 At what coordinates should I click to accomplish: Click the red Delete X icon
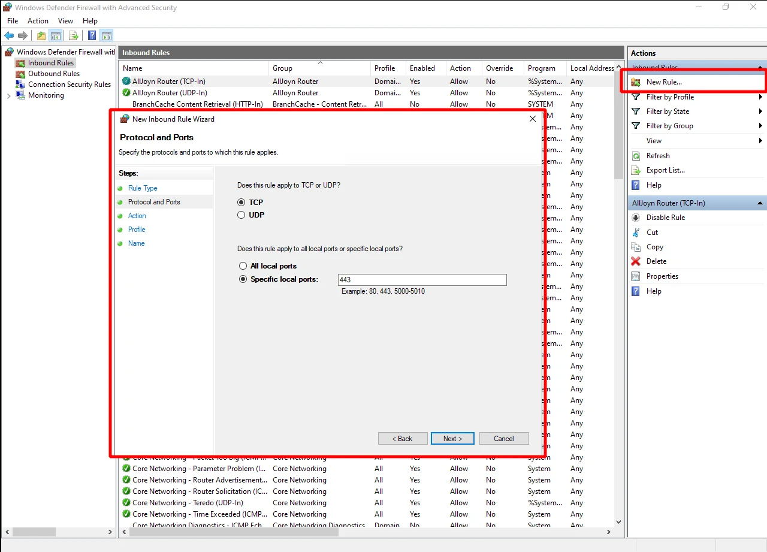(x=636, y=261)
